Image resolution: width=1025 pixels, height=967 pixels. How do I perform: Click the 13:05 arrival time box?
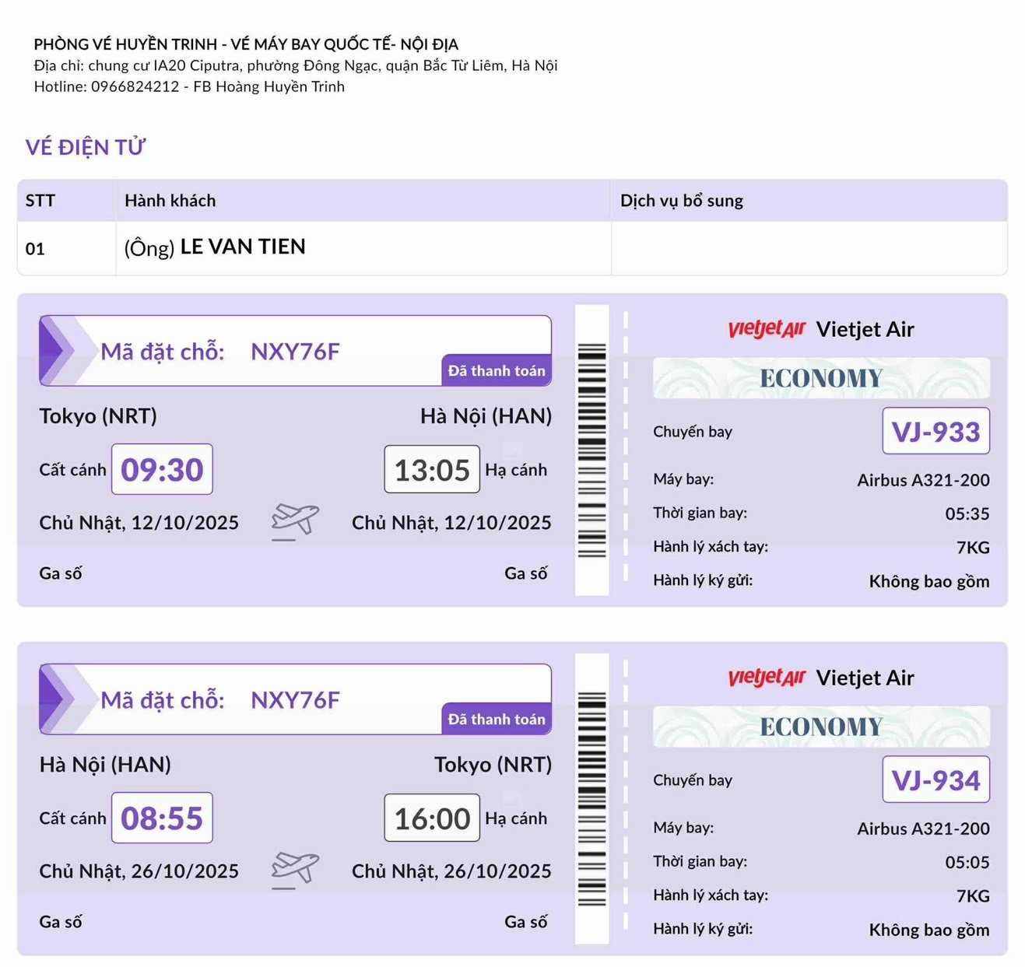(432, 469)
